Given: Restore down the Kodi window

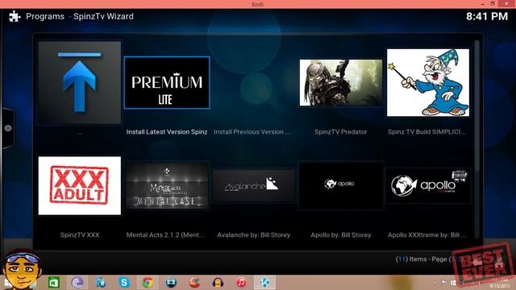Looking at the screenshot, I should [493, 3].
